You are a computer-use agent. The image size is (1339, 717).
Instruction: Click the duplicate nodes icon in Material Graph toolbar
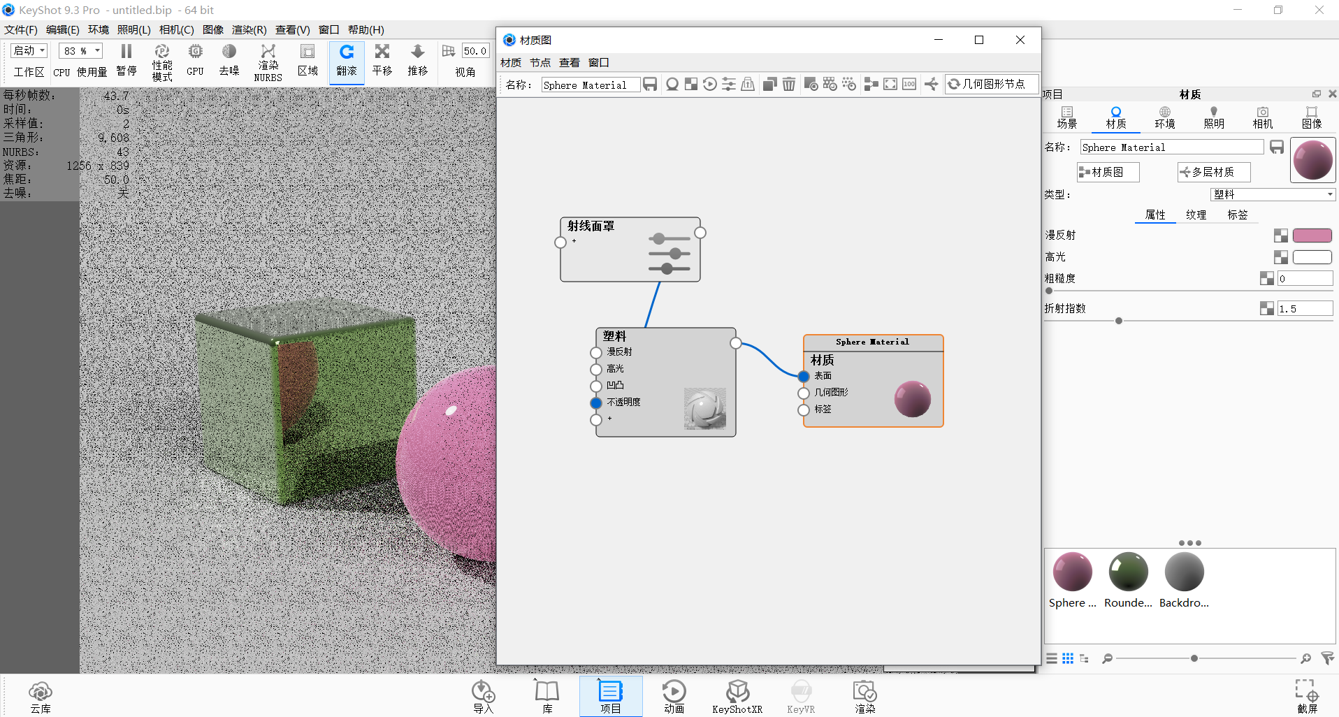pos(769,85)
